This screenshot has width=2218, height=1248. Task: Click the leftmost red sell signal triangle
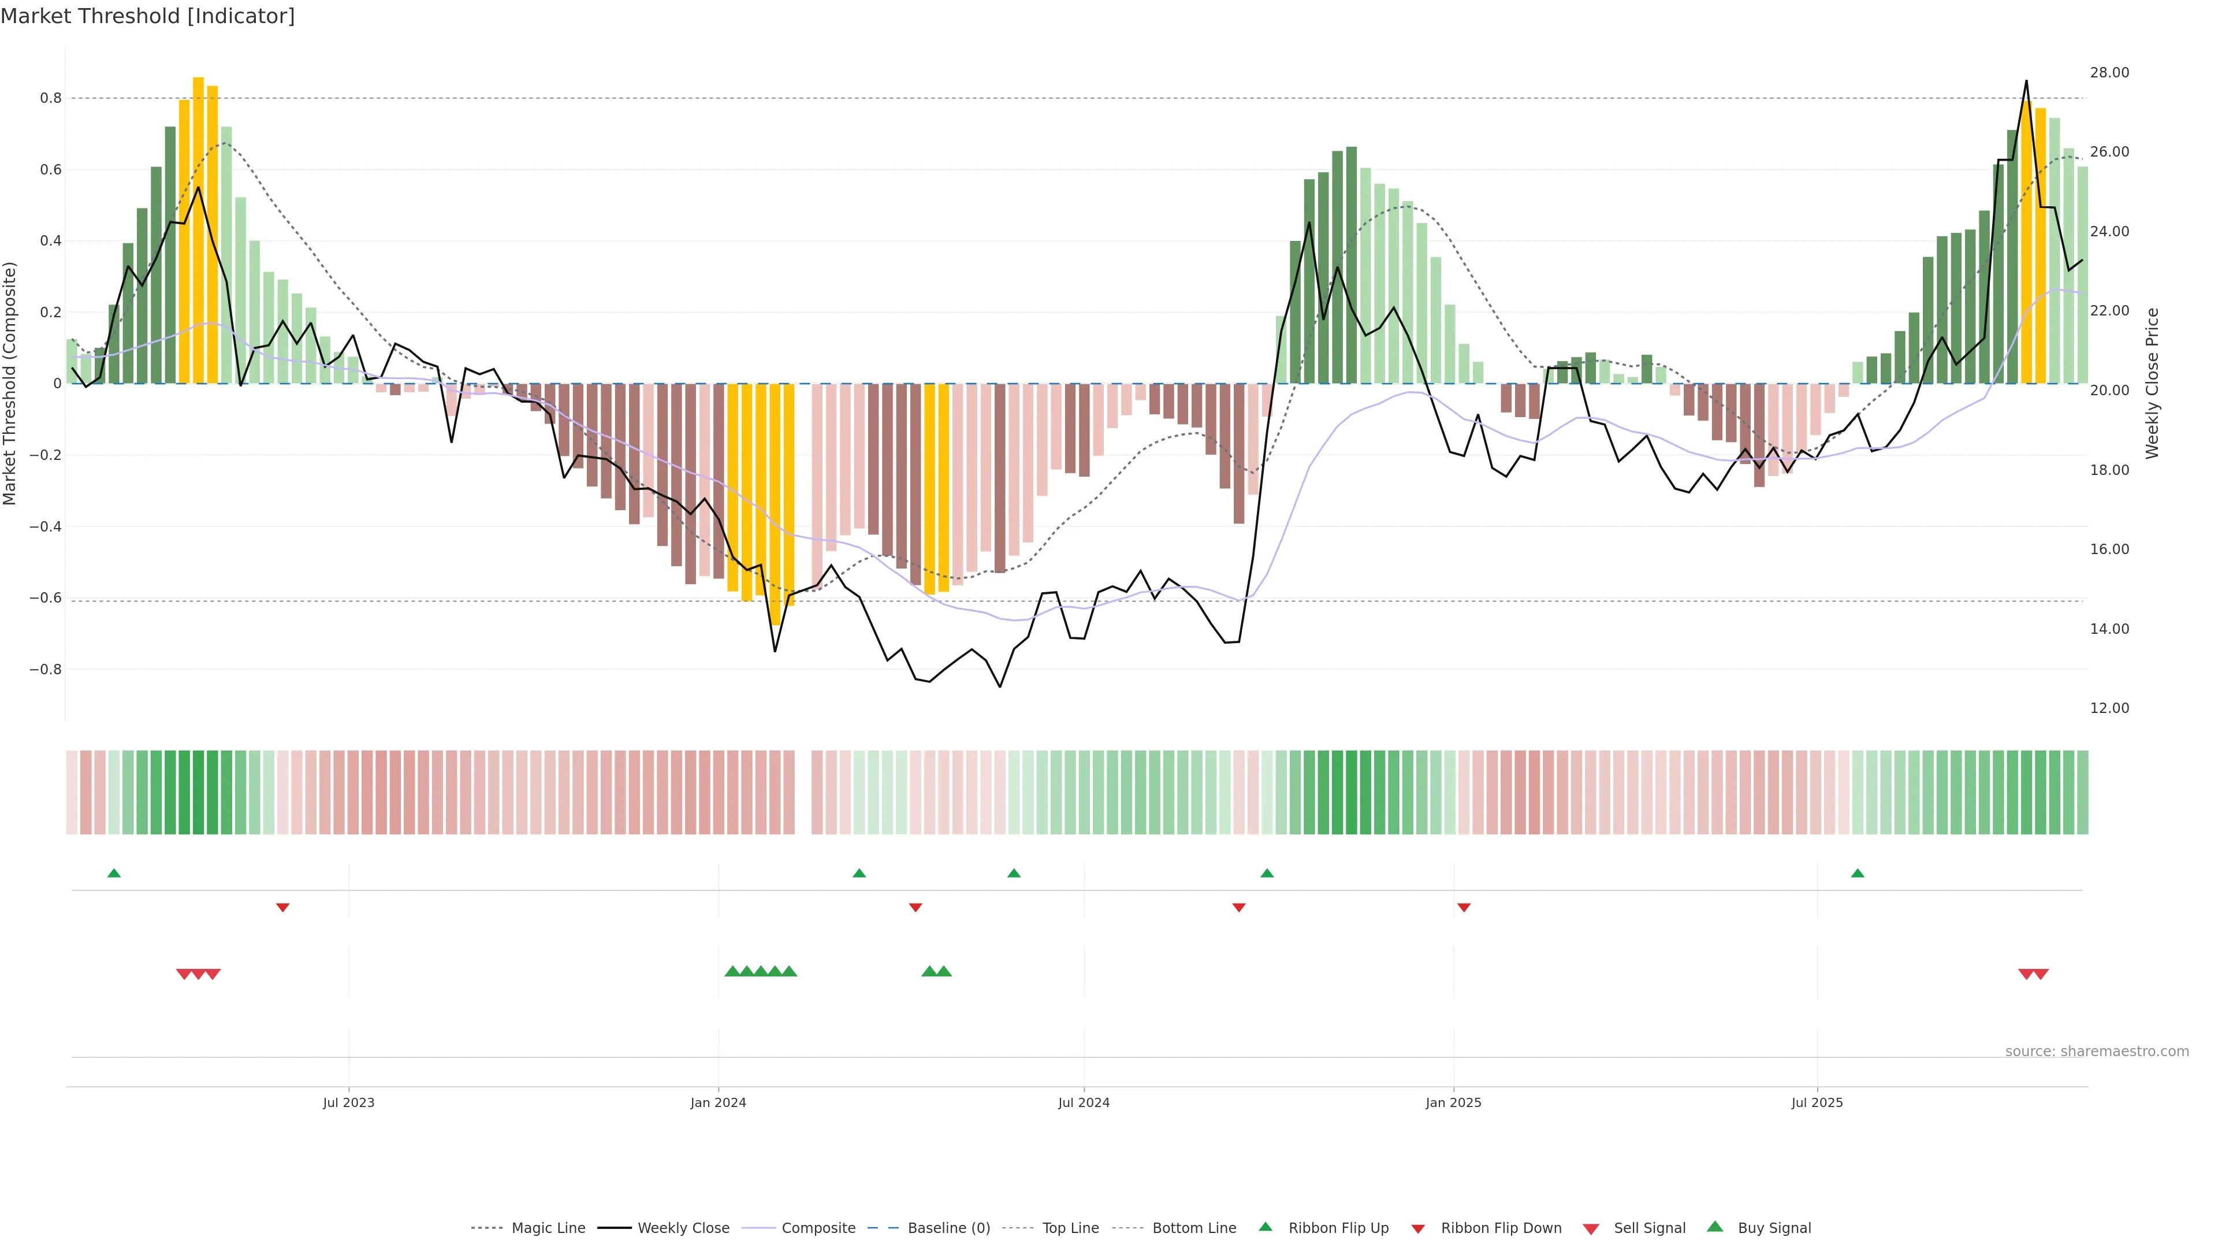click(x=184, y=974)
